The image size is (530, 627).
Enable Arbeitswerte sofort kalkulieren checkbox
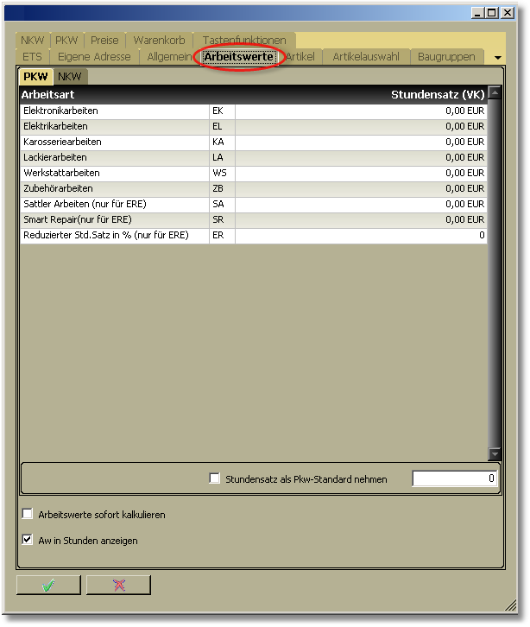[x=28, y=514]
